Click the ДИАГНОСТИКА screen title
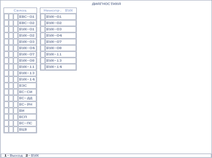The image size is (212, 158). pyautogui.click(x=106, y=4)
